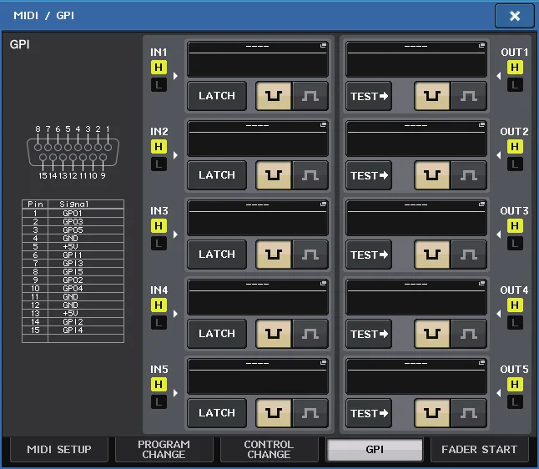The width and height of the screenshot is (539, 469).
Task: Select low-active polarity icon for OUT3
Action: (432, 255)
